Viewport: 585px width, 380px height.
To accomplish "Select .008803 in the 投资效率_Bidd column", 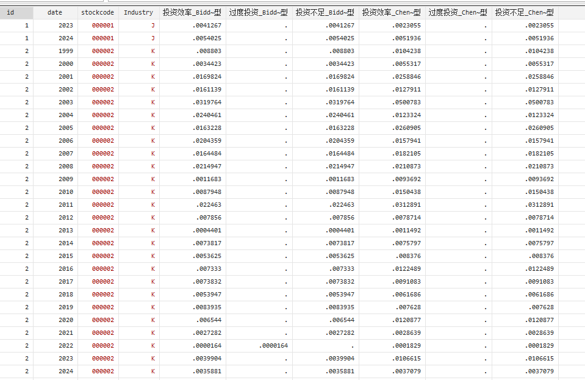I will point(193,51).
